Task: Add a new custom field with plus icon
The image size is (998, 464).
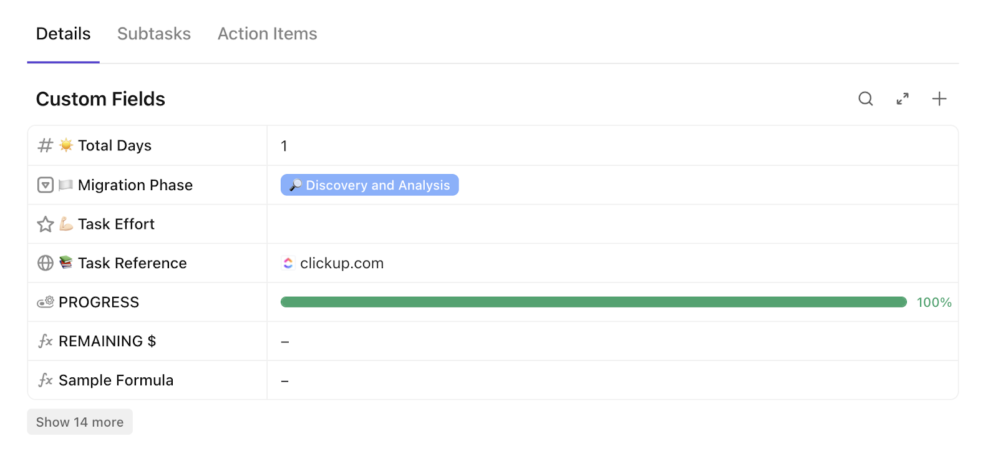Action: click(x=939, y=99)
